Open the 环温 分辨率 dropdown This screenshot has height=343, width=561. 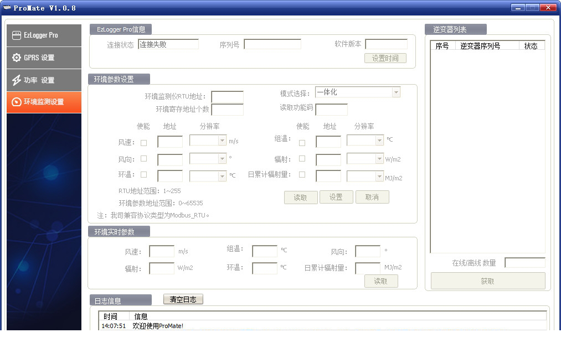208,176
